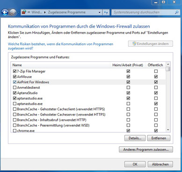Click the list scrollbar thumb
182x172 pixels.
(x=168, y=69)
